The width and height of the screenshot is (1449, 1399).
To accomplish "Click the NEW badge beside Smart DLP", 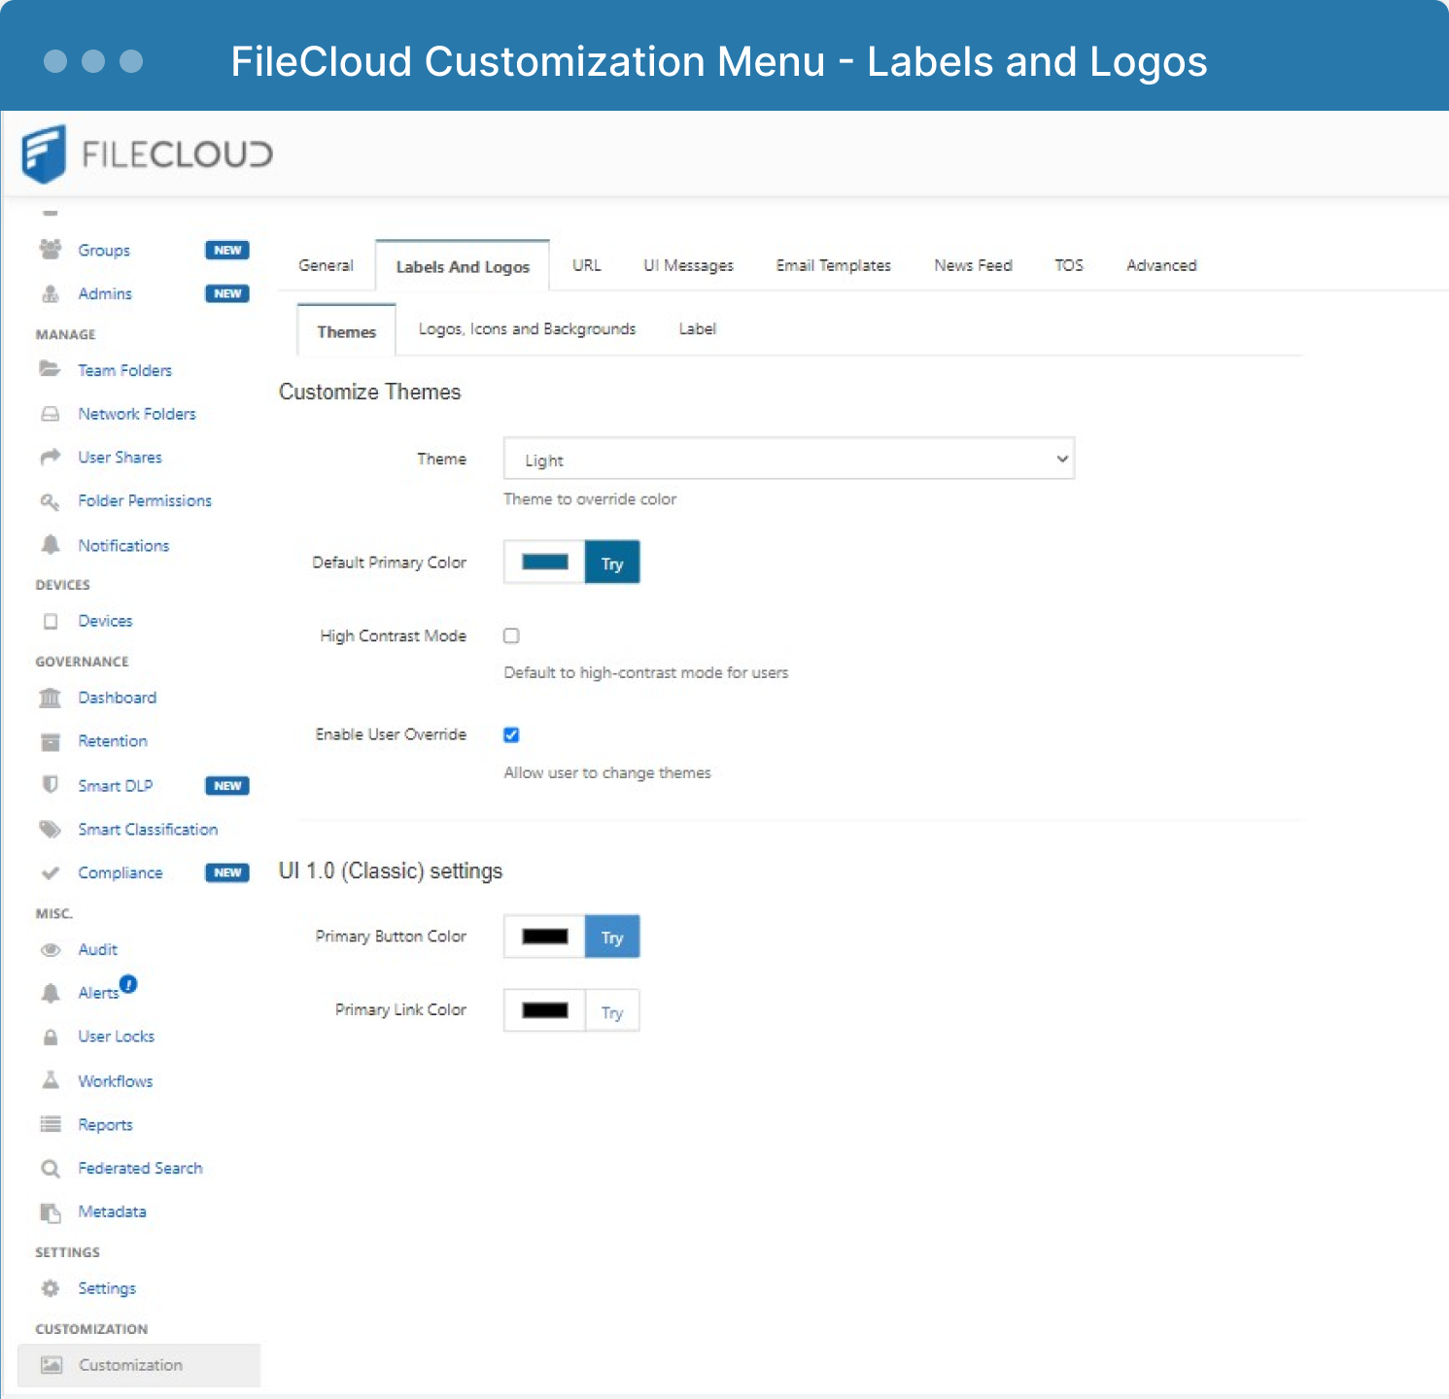I will [x=227, y=786].
